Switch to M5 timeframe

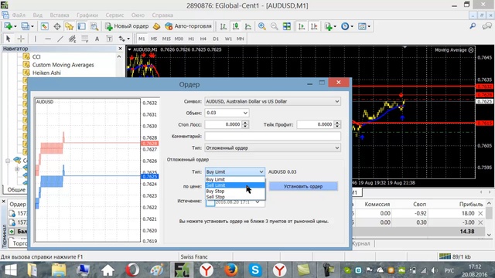click(x=154, y=39)
